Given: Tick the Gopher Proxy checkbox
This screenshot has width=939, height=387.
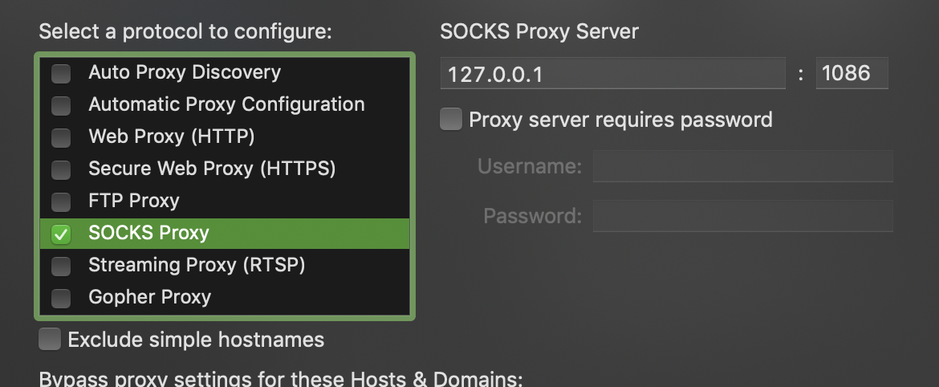Looking at the screenshot, I should pos(60,298).
